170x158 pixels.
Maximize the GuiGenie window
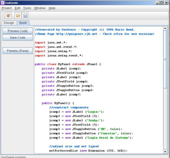click(x=162, y=3)
